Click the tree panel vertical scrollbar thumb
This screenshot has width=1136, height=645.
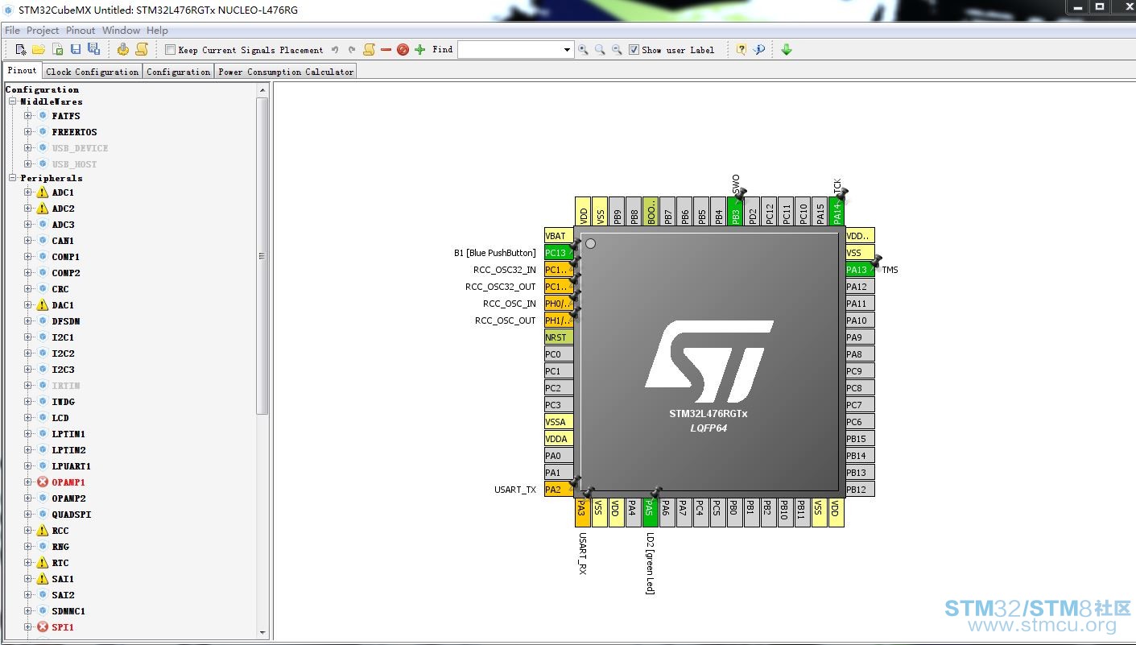(262, 256)
